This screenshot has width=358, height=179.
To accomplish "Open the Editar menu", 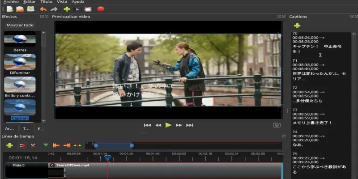I will [x=30, y=2].
